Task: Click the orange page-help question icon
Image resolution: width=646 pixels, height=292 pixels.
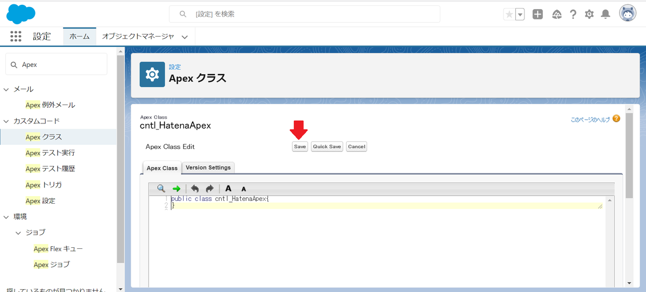Action: point(616,119)
